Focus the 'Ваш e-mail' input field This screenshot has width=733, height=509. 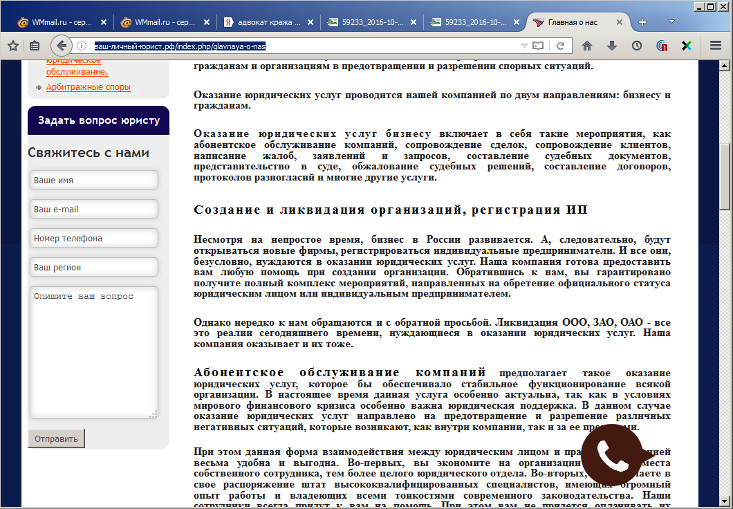click(94, 209)
